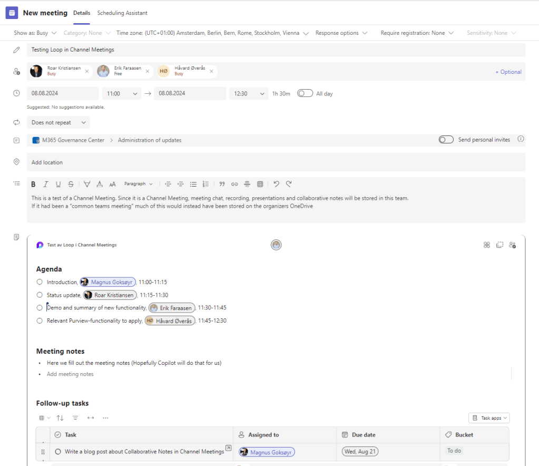Insert a bulleted list

point(193,184)
